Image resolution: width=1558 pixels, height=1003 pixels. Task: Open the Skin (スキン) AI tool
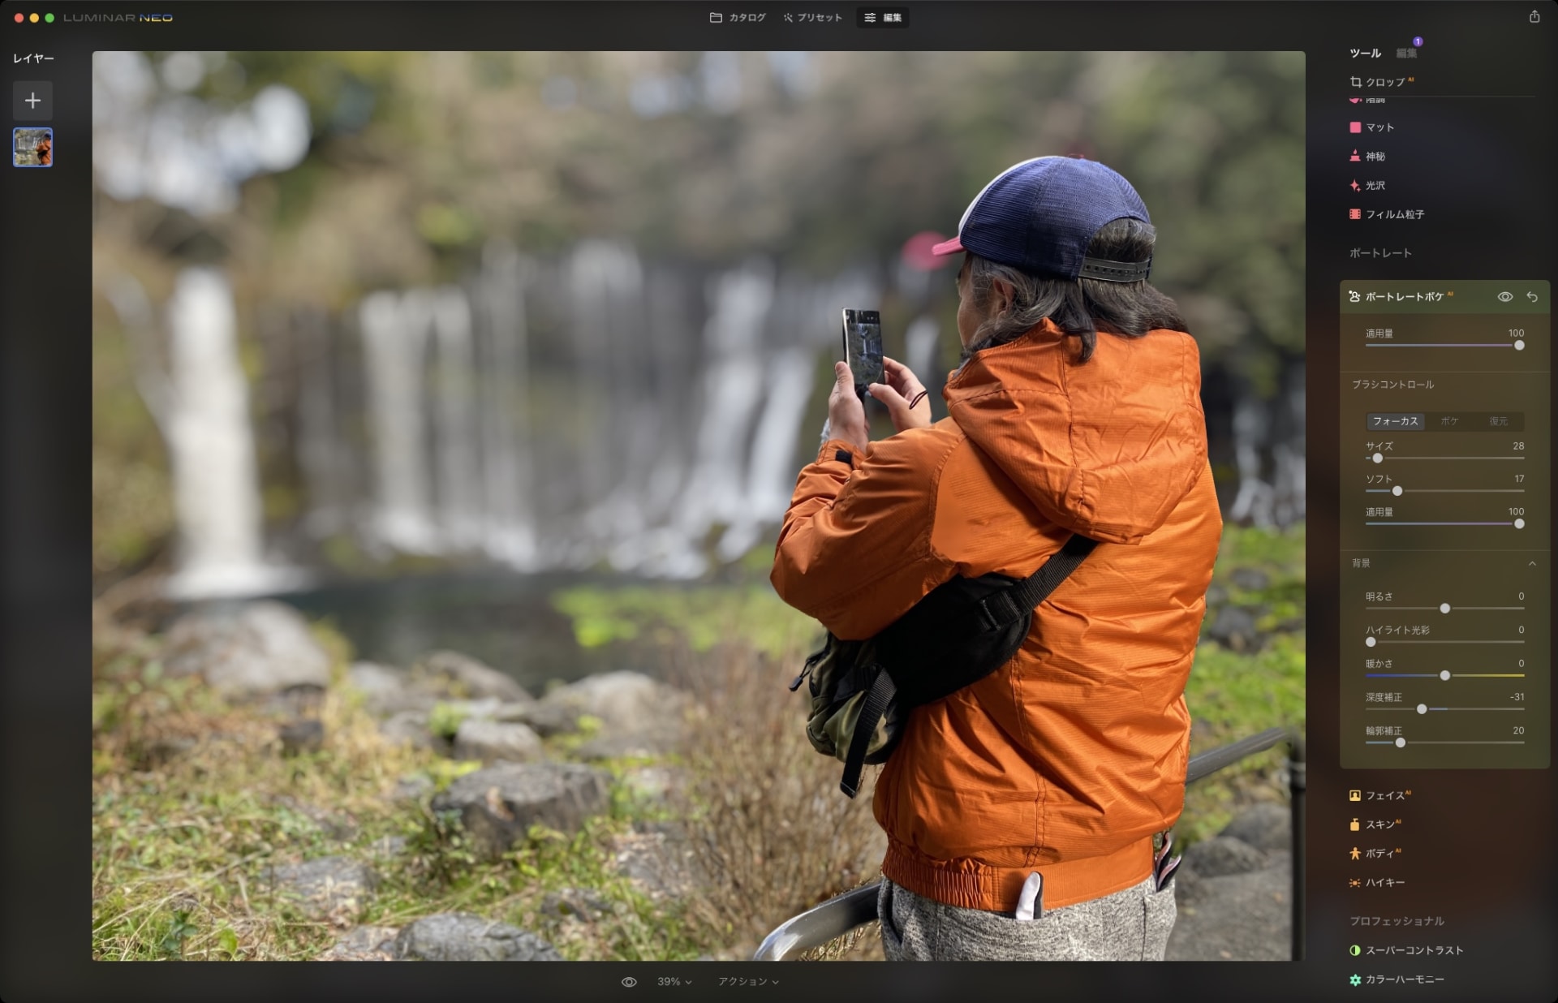coord(1379,824)
